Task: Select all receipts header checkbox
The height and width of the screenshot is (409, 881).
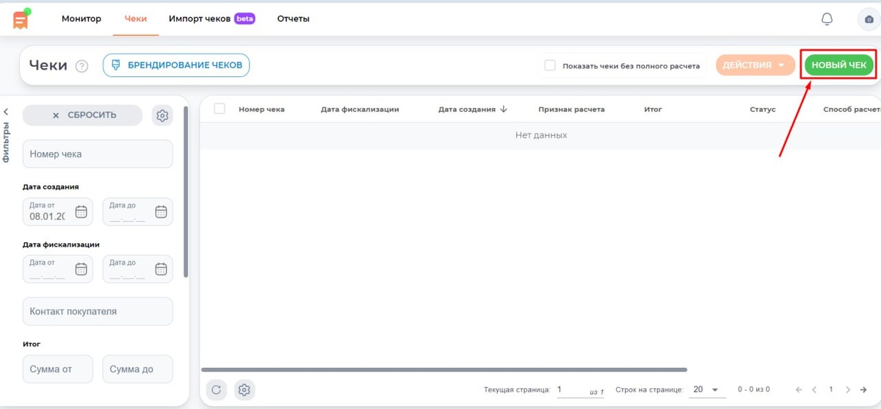Action: [x=220, y=109]
